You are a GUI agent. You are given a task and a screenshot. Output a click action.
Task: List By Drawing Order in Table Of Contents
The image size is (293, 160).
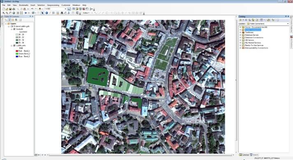pos(6,20)
